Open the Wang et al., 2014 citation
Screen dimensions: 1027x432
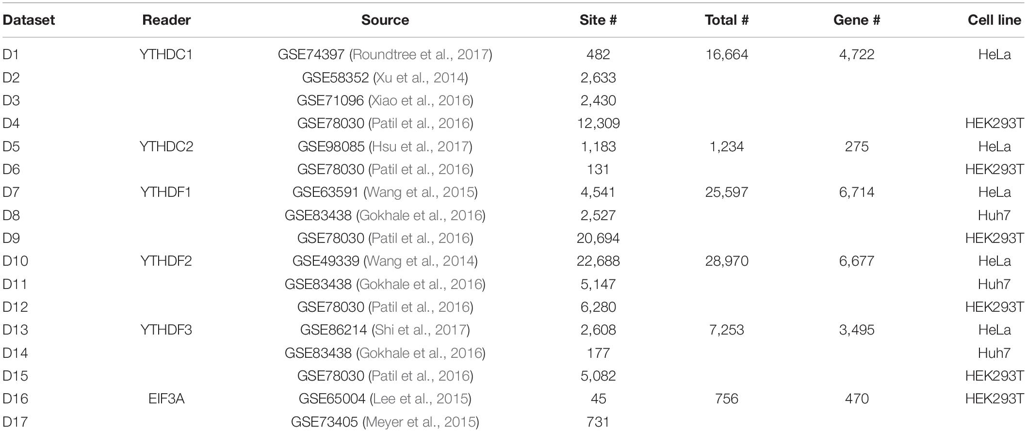point(420,261)
